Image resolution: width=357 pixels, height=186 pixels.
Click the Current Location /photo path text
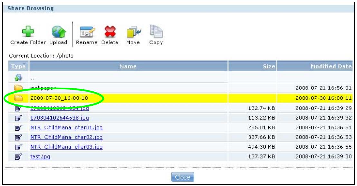[x=41, y=56]
